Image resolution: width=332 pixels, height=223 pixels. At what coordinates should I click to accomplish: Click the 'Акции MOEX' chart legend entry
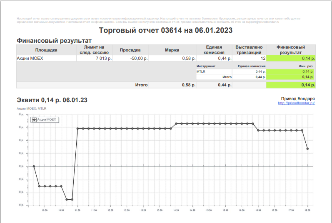[45, 120]
